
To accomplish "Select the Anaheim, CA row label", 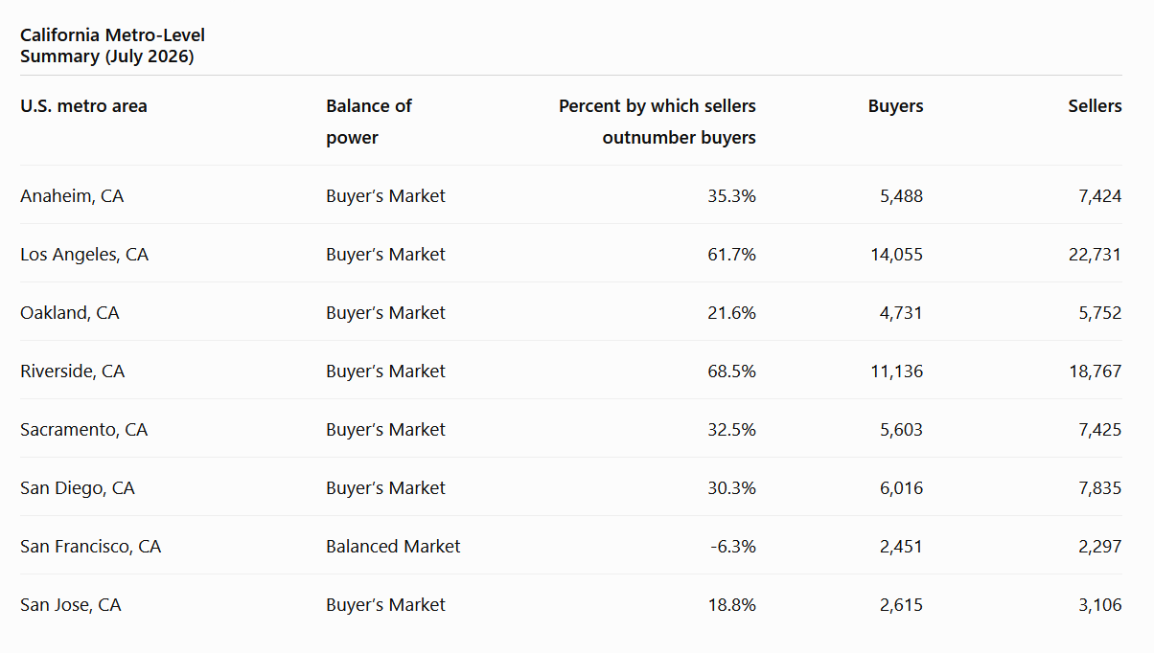I will tap(72, 196).
